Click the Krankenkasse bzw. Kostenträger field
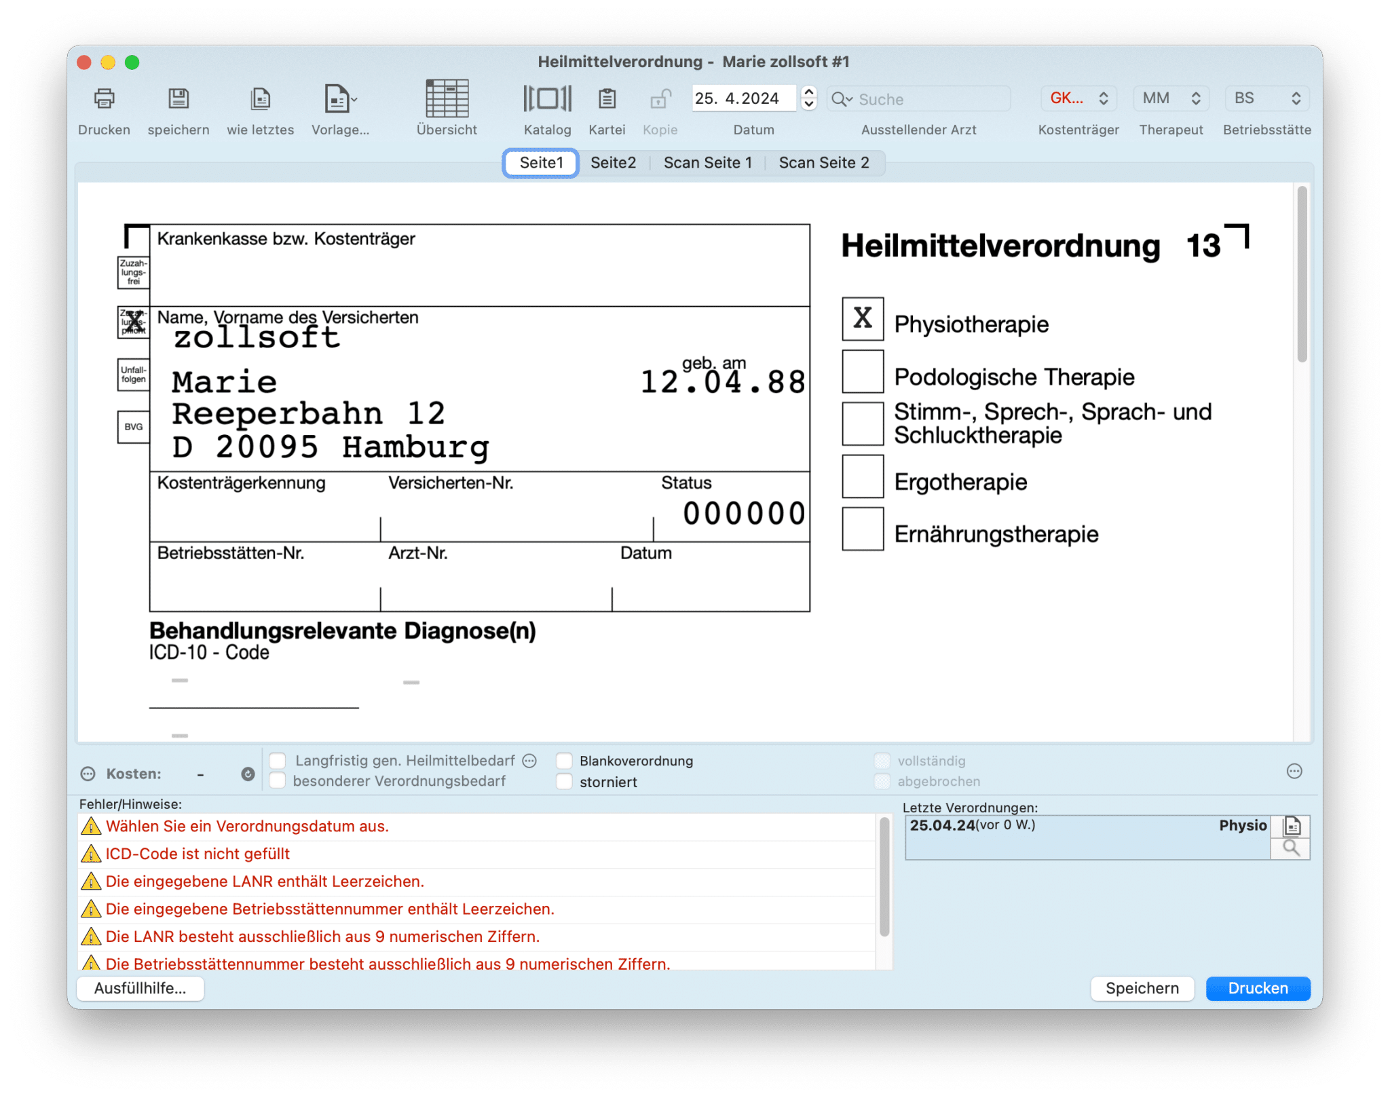This screenshot has height=1098, width=1390. click(479, 265)
